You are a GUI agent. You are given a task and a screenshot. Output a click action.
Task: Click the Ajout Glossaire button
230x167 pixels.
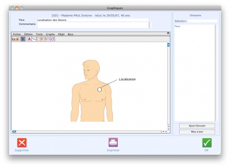pos(197,126)
